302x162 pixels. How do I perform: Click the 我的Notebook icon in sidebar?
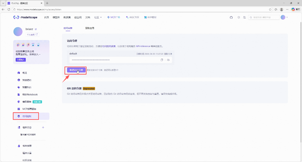tap(19, 94)
